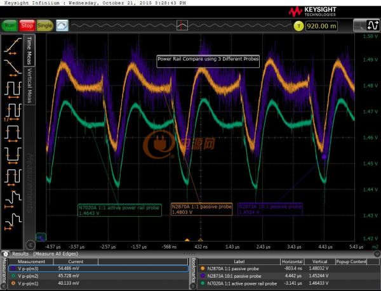Select the negative pulse width icon
The image size is (381, 291).
click(13, 156)
